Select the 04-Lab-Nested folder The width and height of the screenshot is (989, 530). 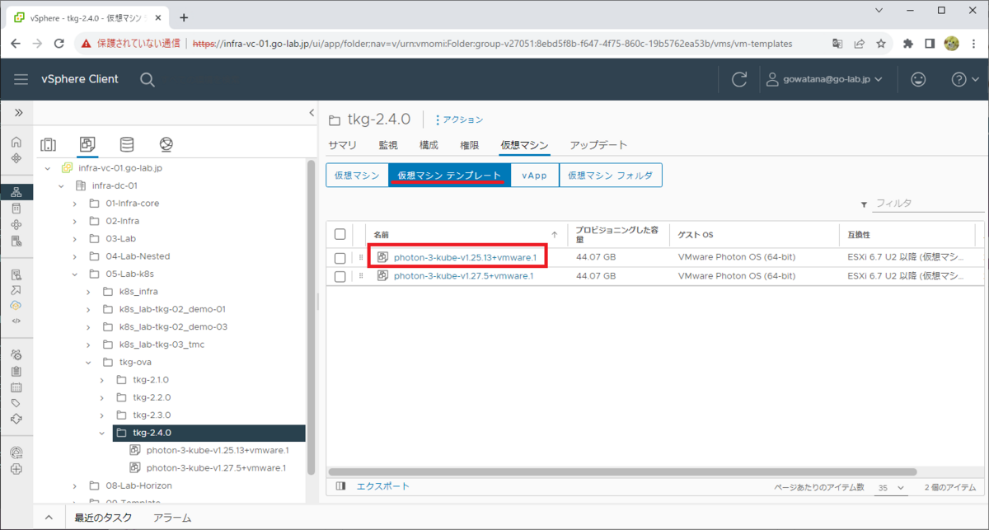pyautogui.click(x=138, y=256)
